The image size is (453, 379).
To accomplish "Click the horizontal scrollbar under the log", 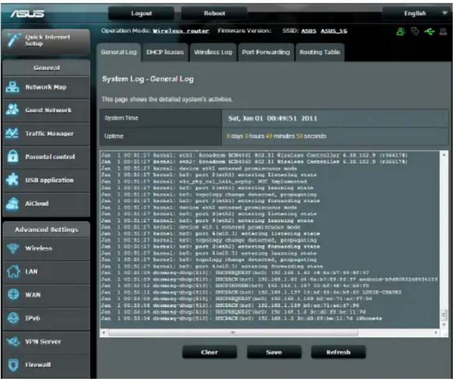I will coord(233,332).
